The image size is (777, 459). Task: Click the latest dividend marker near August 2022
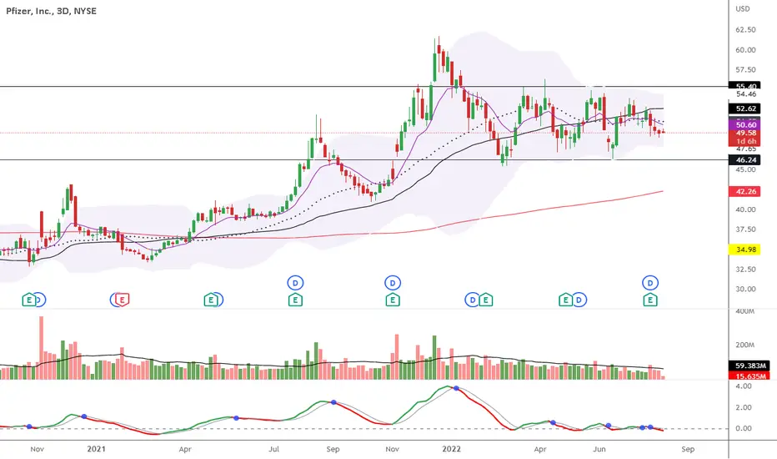point(650,283)
